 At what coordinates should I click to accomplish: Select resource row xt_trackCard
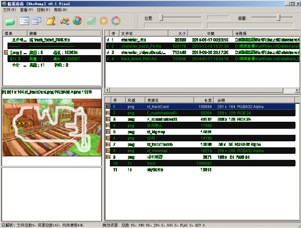[202, 106]
